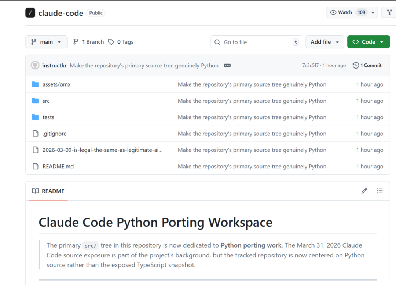Open the Add file dropdown
Screen dimensions: 396x285
coord(324,42)
